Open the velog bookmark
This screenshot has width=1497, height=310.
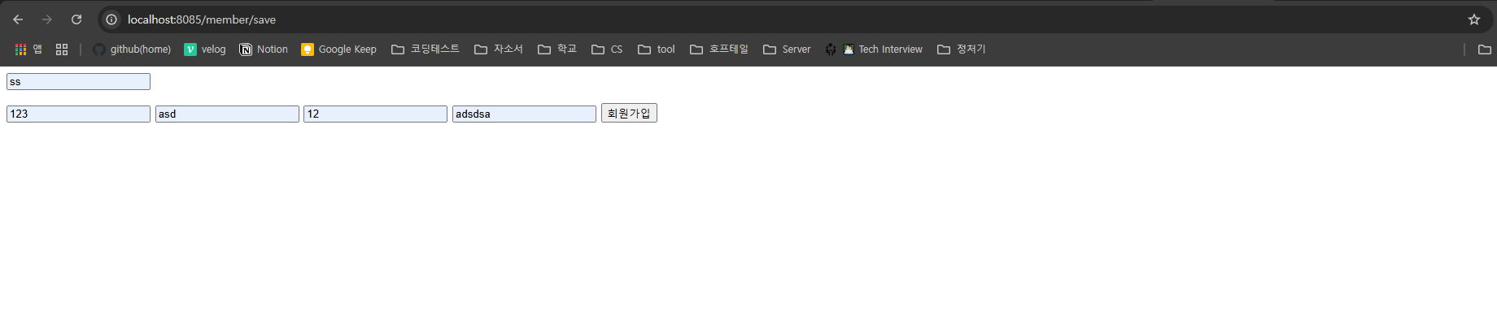click(x=205, y=50)
